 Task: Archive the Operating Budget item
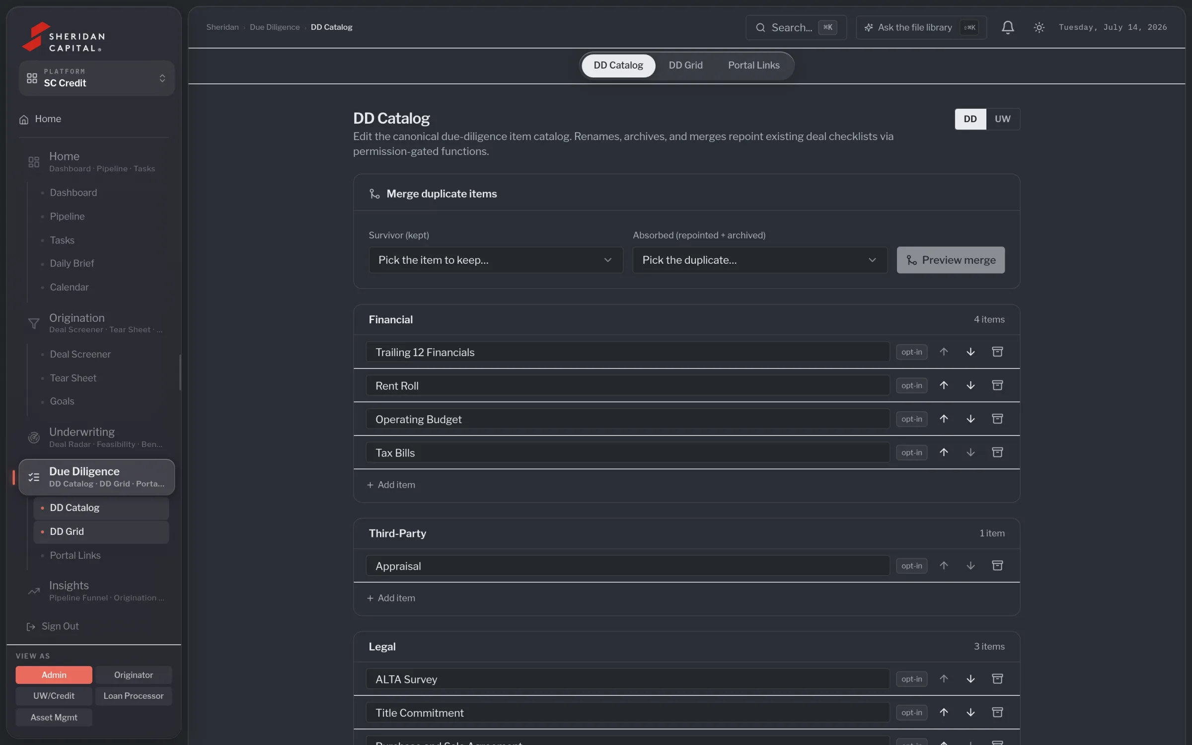point(997,419)
